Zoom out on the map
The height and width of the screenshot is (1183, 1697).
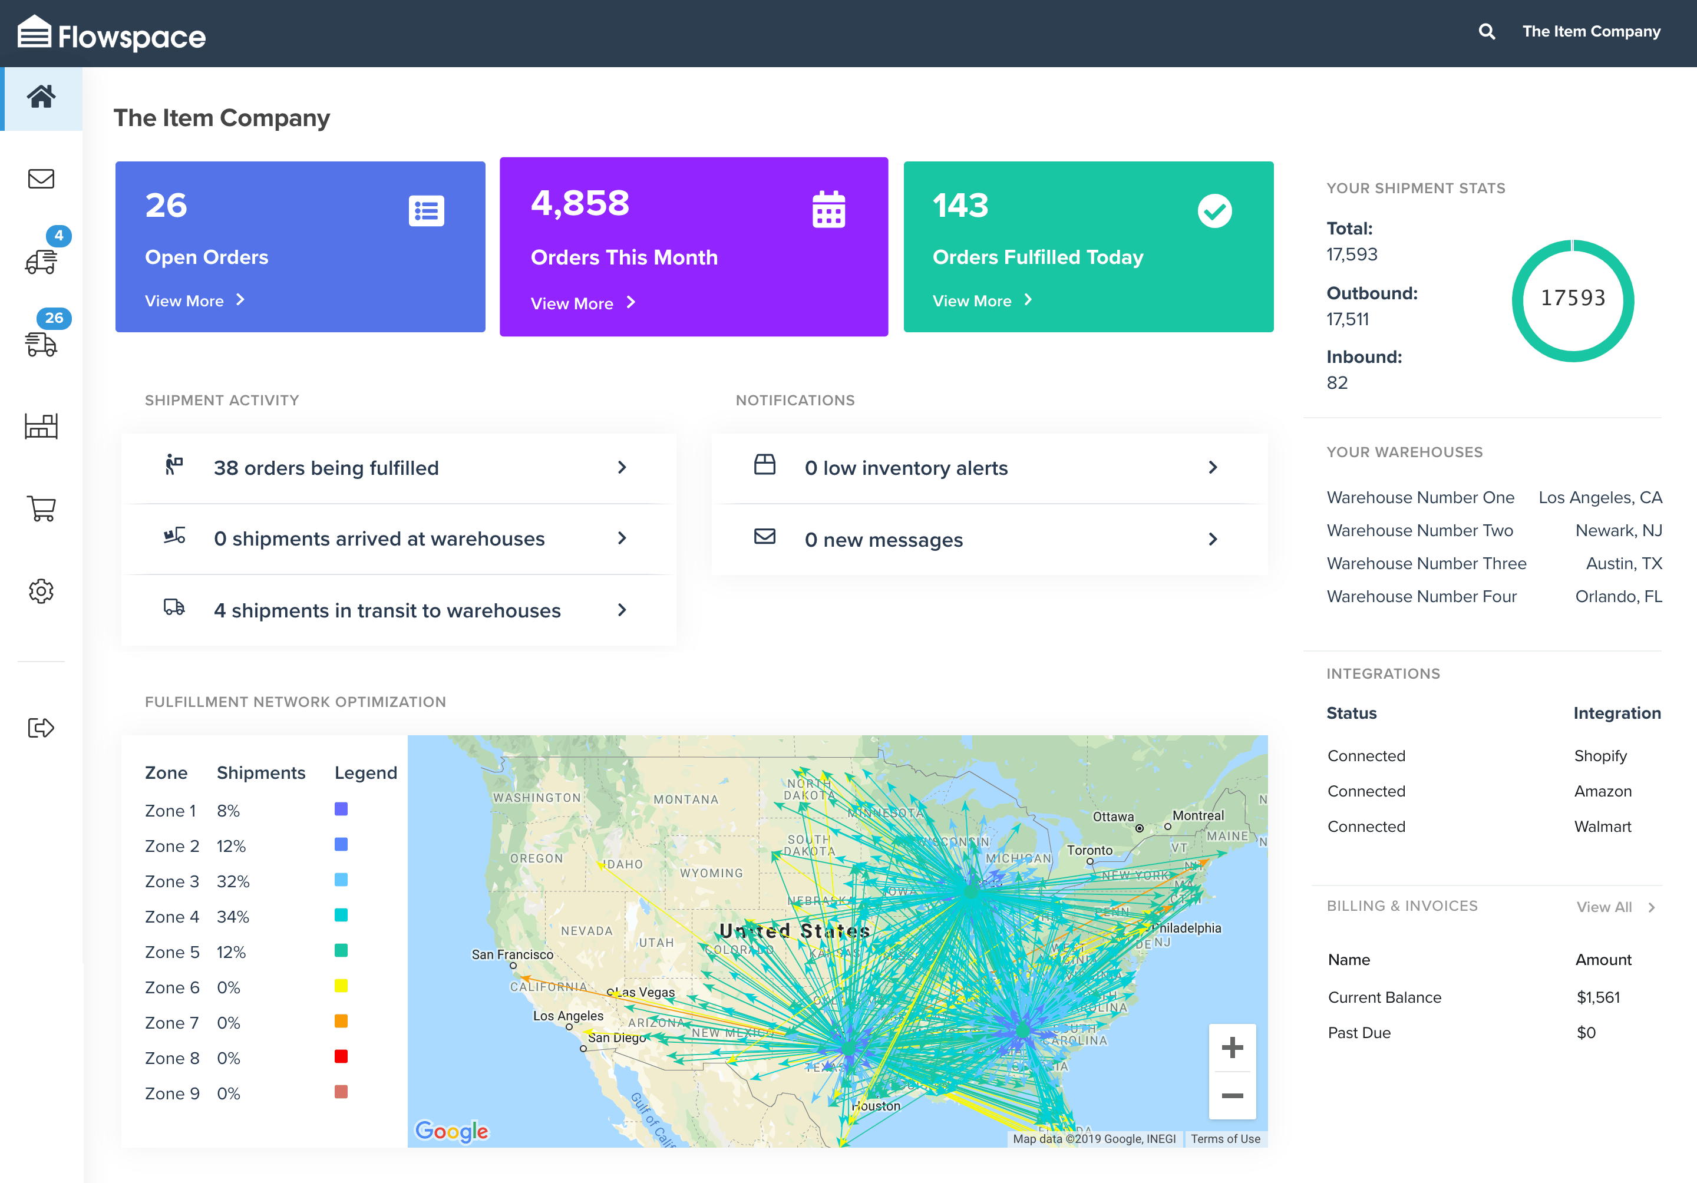[1232, 1096]
